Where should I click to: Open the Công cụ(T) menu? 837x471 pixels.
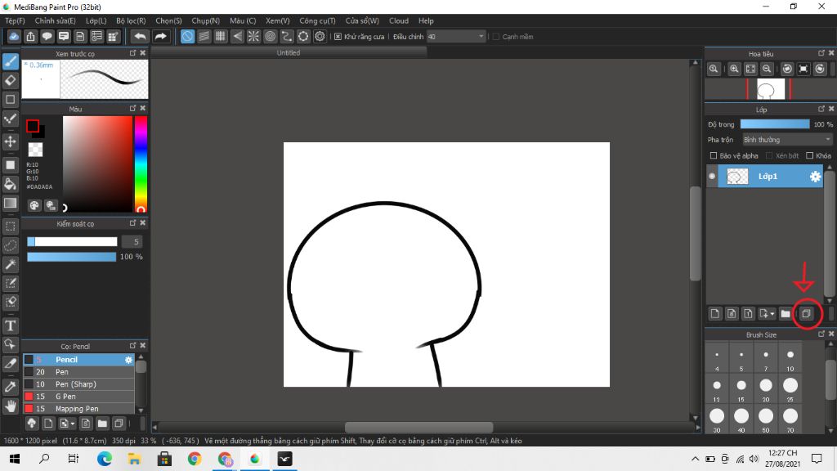coord(317,20)
